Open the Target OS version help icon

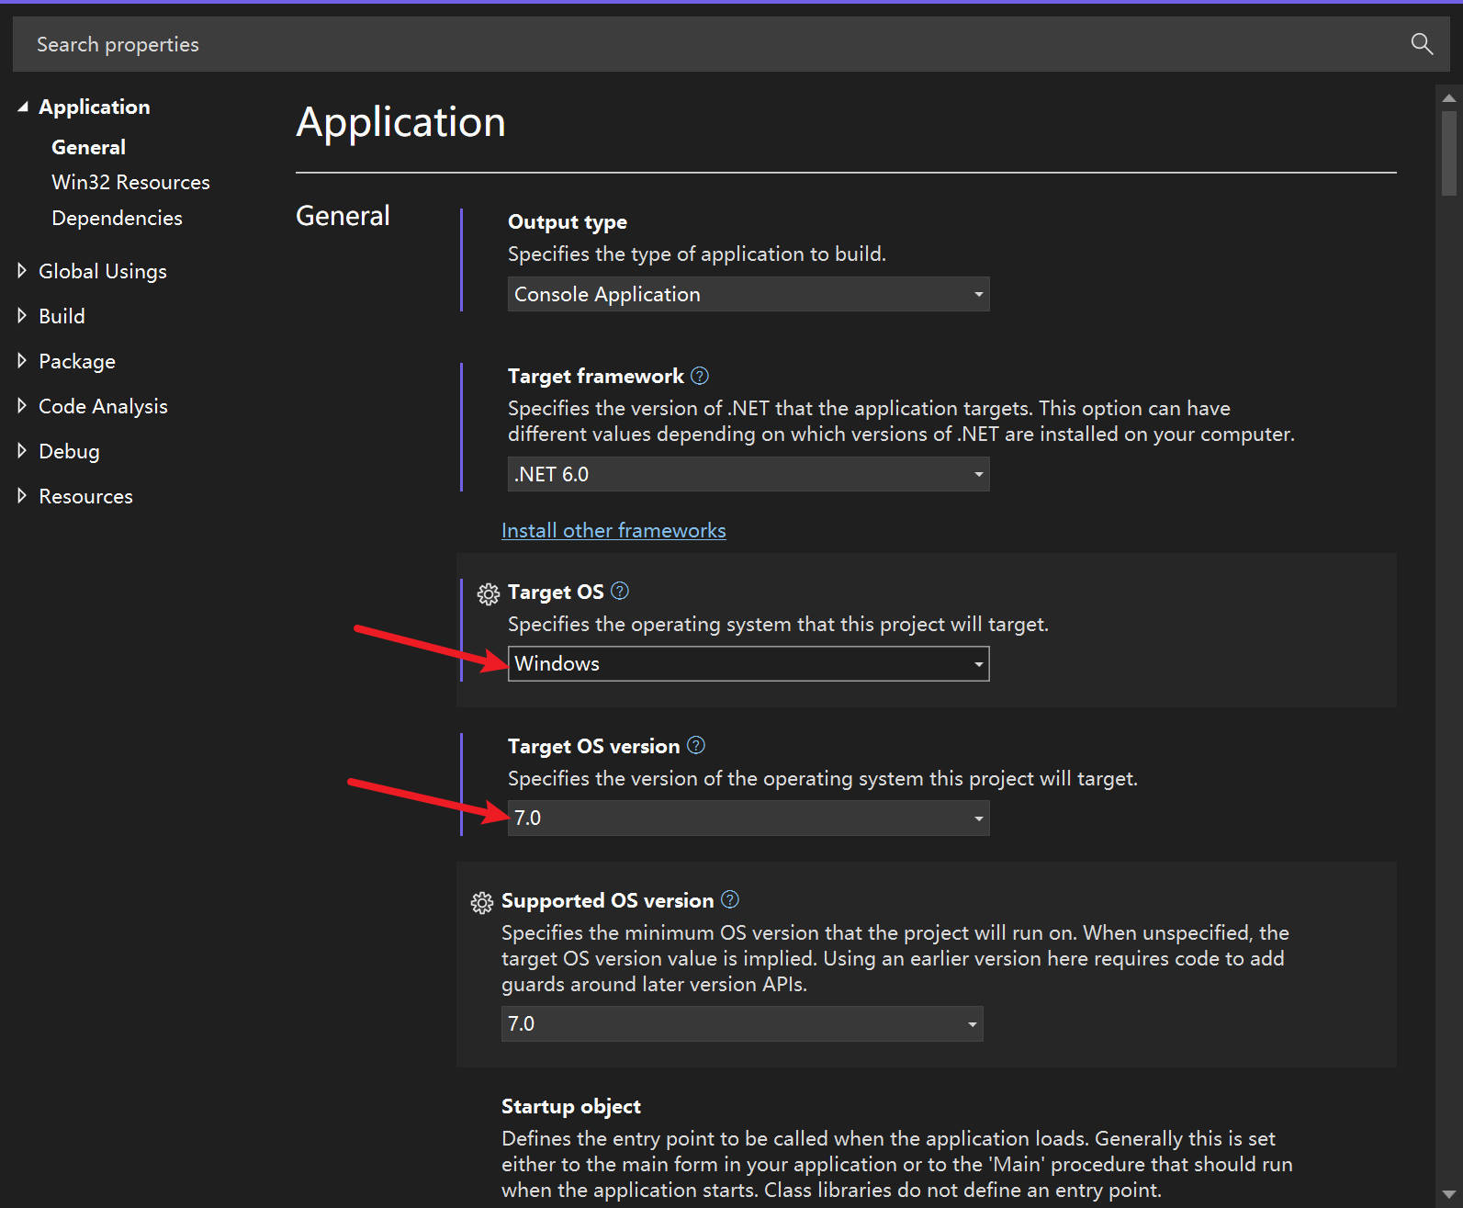[696, 746]
